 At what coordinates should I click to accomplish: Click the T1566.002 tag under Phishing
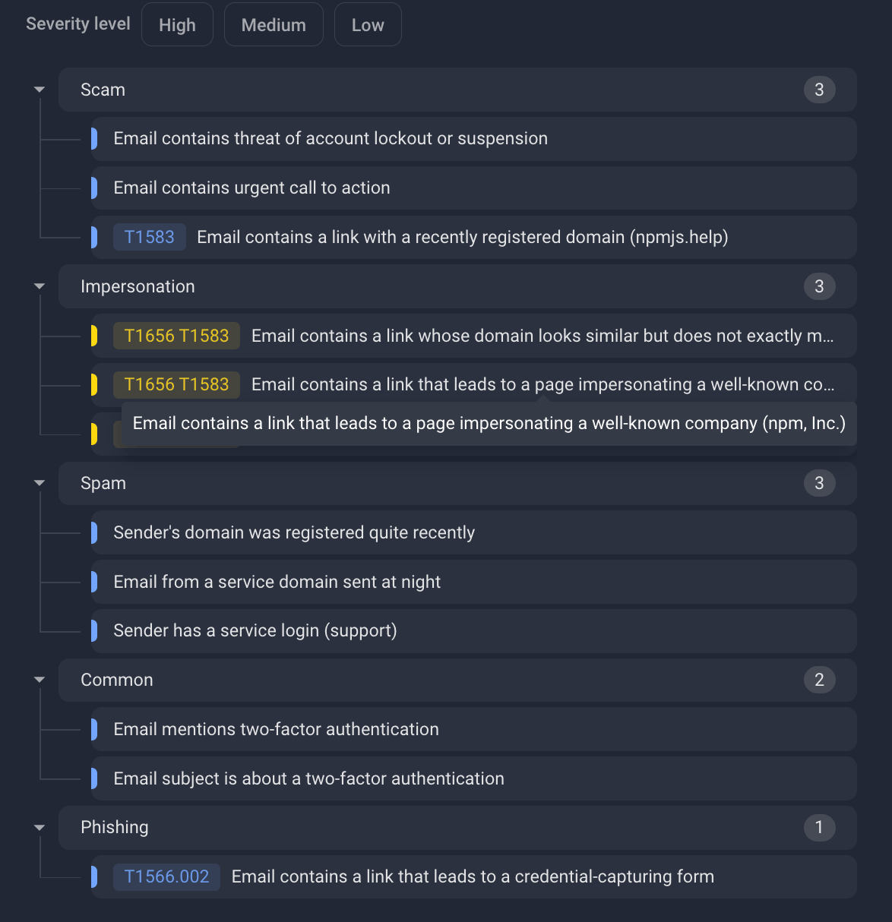pos(166,876)
